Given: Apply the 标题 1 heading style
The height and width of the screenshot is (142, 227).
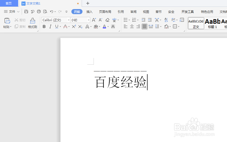Looking at the screenshot, I should (212, 23).
